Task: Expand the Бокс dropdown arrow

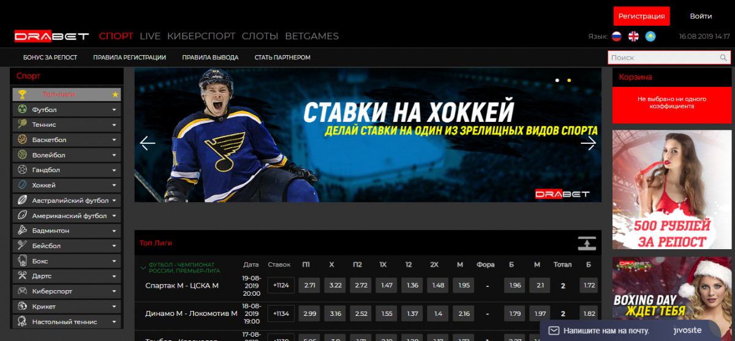Action: pyautogui.click(x=114, y=261)
